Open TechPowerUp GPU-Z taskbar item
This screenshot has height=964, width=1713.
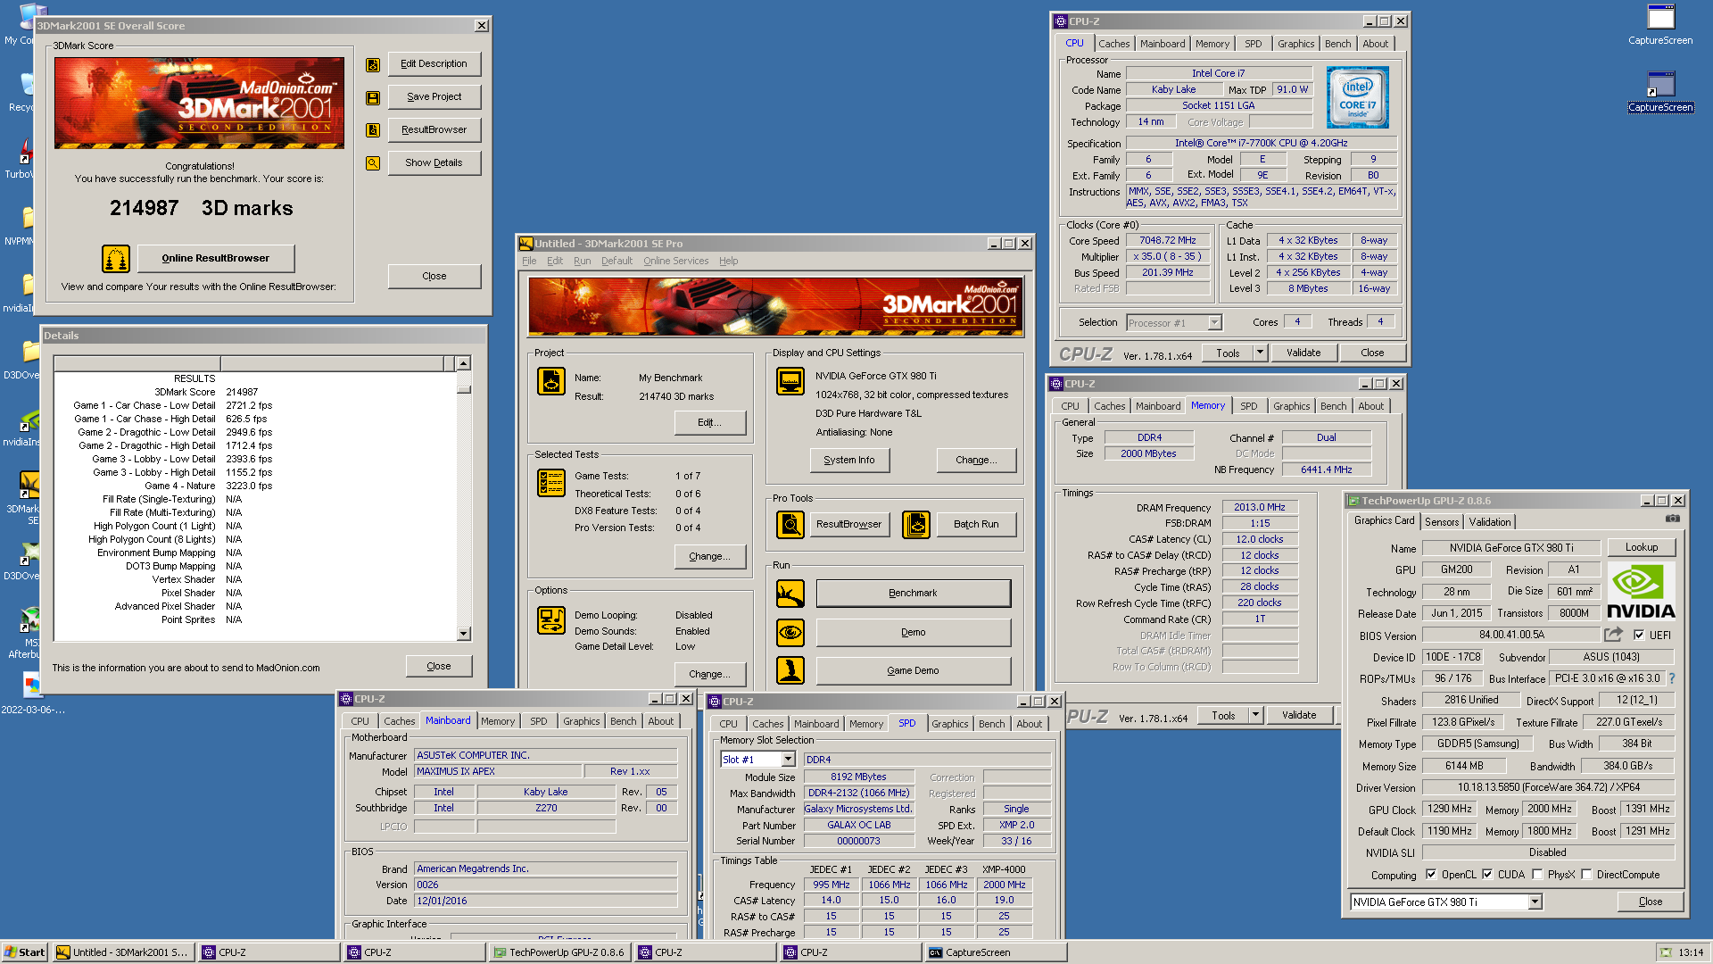pyautogui.click(x=559, y=952)
